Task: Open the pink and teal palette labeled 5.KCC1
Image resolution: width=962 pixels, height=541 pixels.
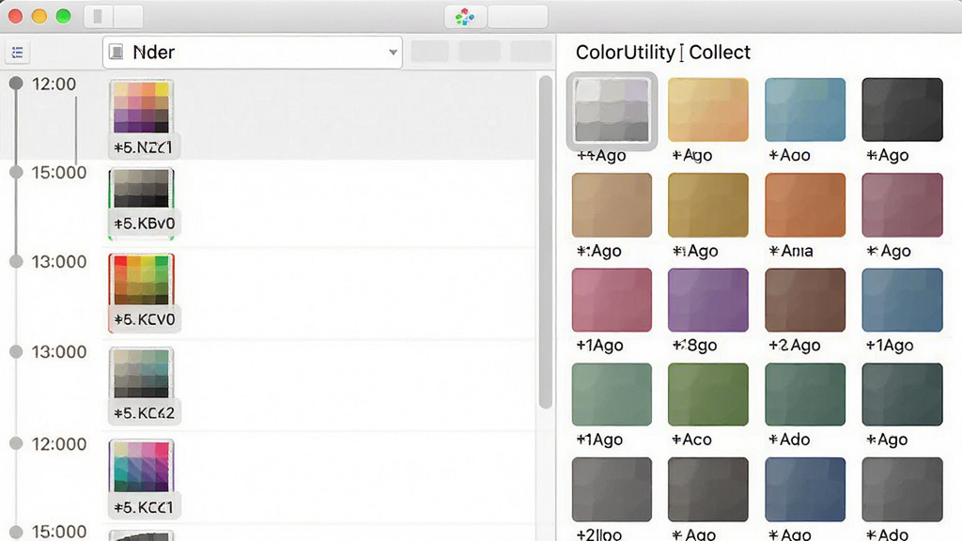Action: 142,466
